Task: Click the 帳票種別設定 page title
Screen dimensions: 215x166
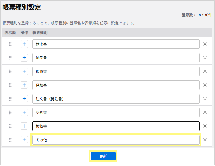Action: [x=22, y=7]
